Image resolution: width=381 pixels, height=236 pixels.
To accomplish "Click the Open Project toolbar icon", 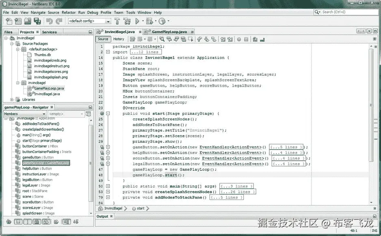I will (28, 22).
